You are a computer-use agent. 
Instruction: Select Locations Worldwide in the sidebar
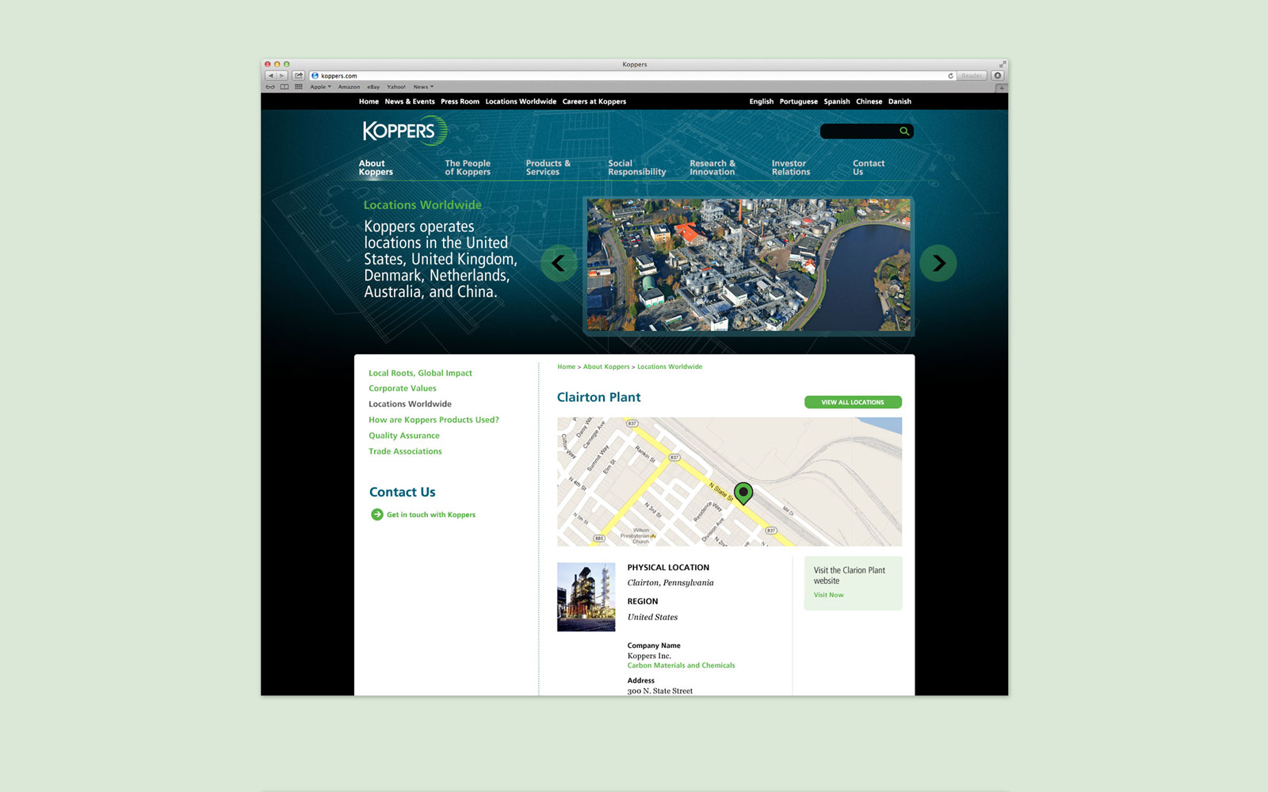click(410, 404)
